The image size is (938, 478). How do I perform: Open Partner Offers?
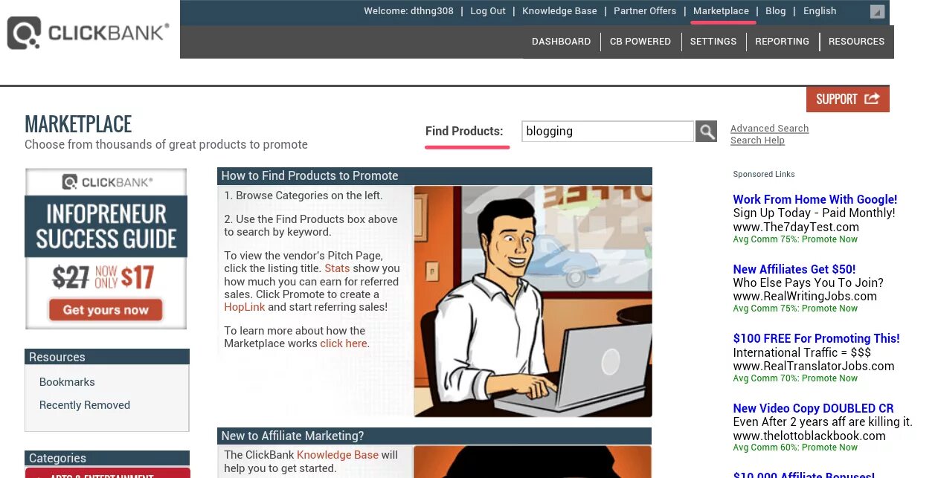645,11
